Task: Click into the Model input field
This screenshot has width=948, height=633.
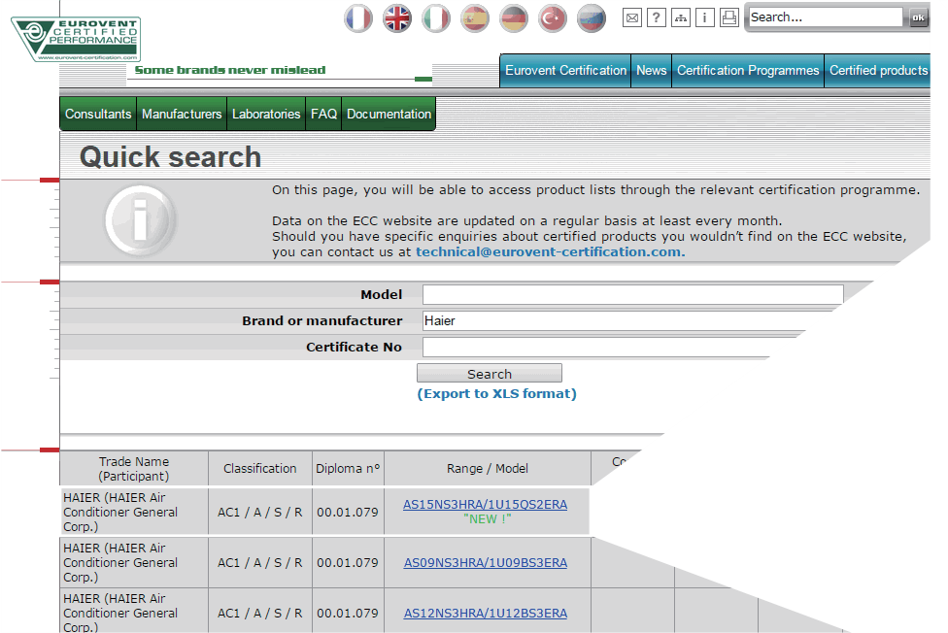Action: coord(633,294)
